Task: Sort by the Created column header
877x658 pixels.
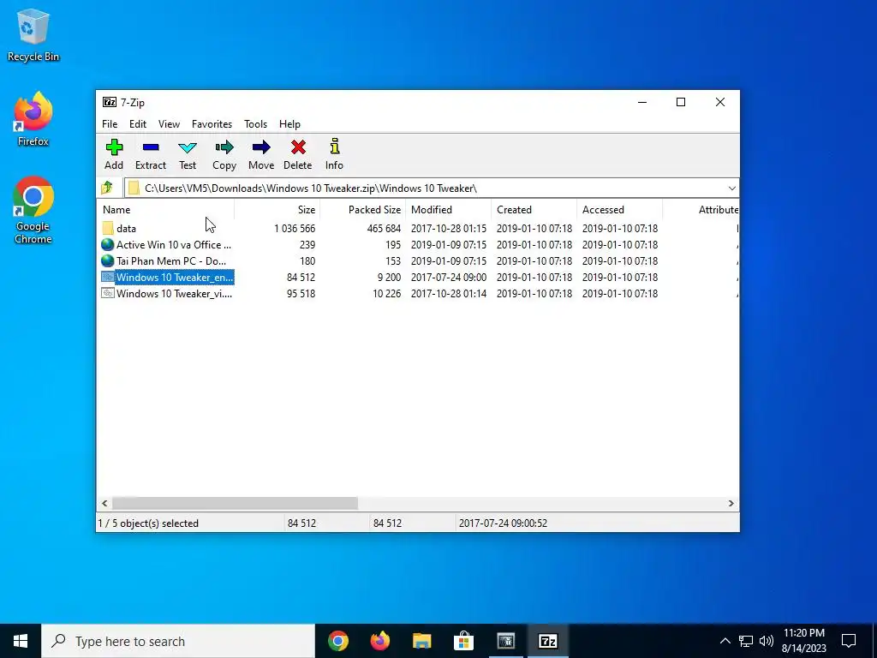Action: (x=534, y=210)
